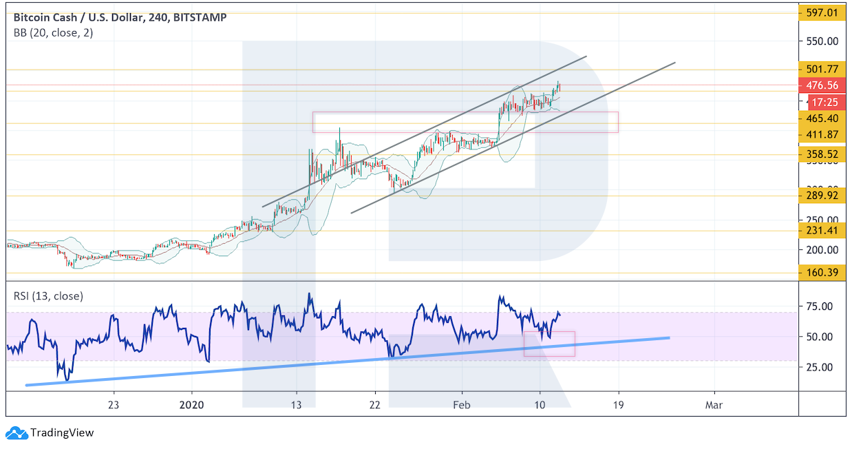Click the 411.87 price level label
The height and width of the screenshot is (449, 852).
click(822, 134)
